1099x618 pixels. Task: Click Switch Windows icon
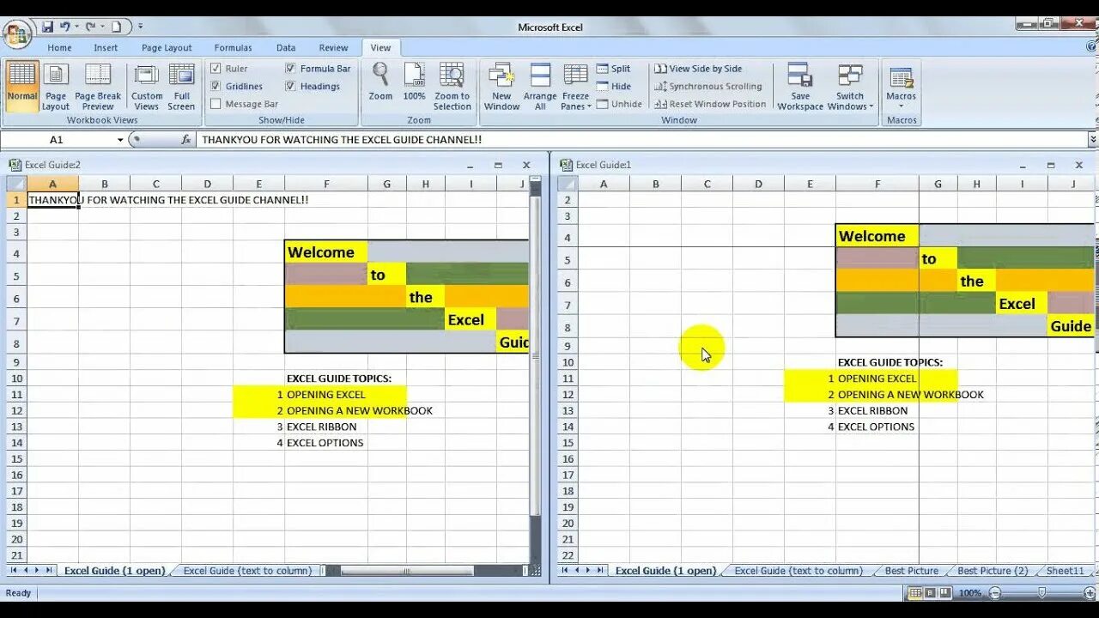coord(850,76)
